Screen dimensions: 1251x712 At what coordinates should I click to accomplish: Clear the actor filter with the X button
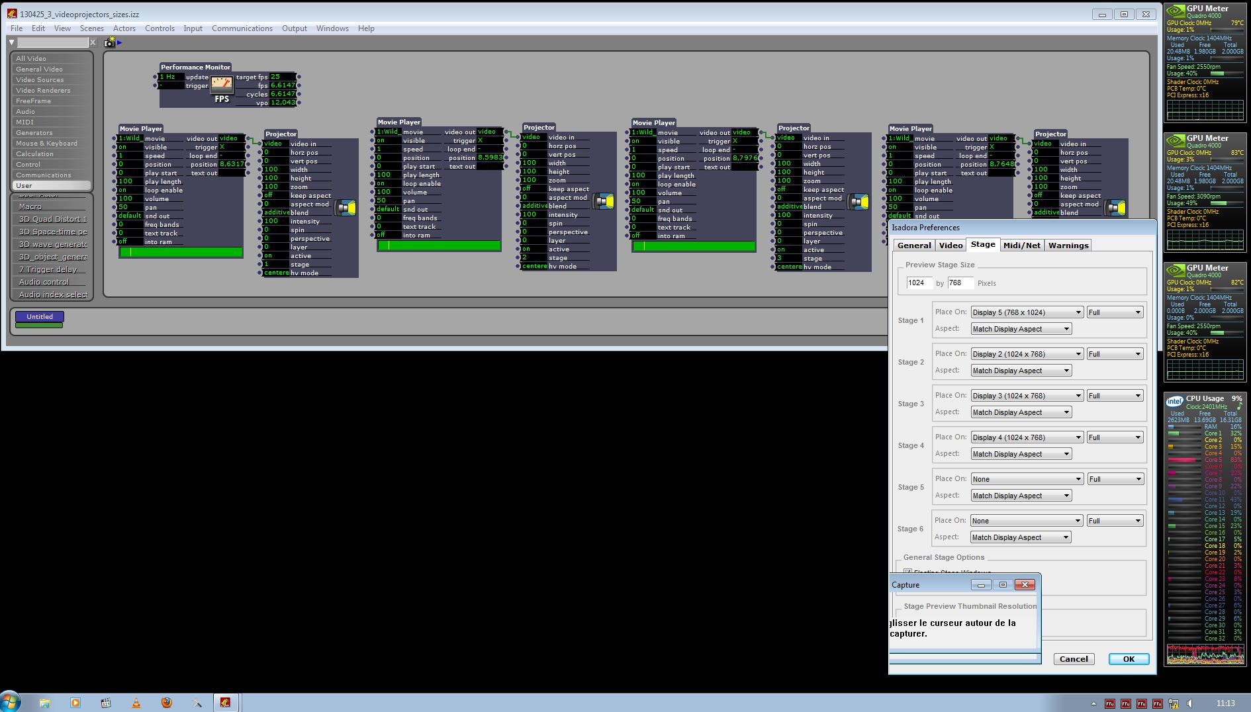point(93,42)
